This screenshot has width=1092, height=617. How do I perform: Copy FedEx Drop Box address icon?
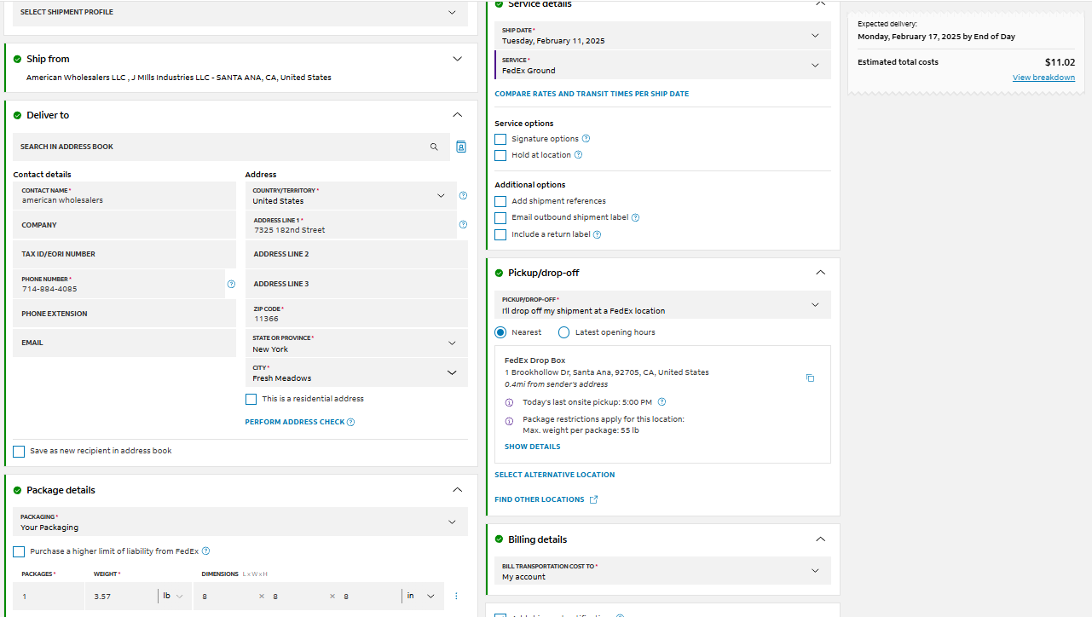(810, 378)
